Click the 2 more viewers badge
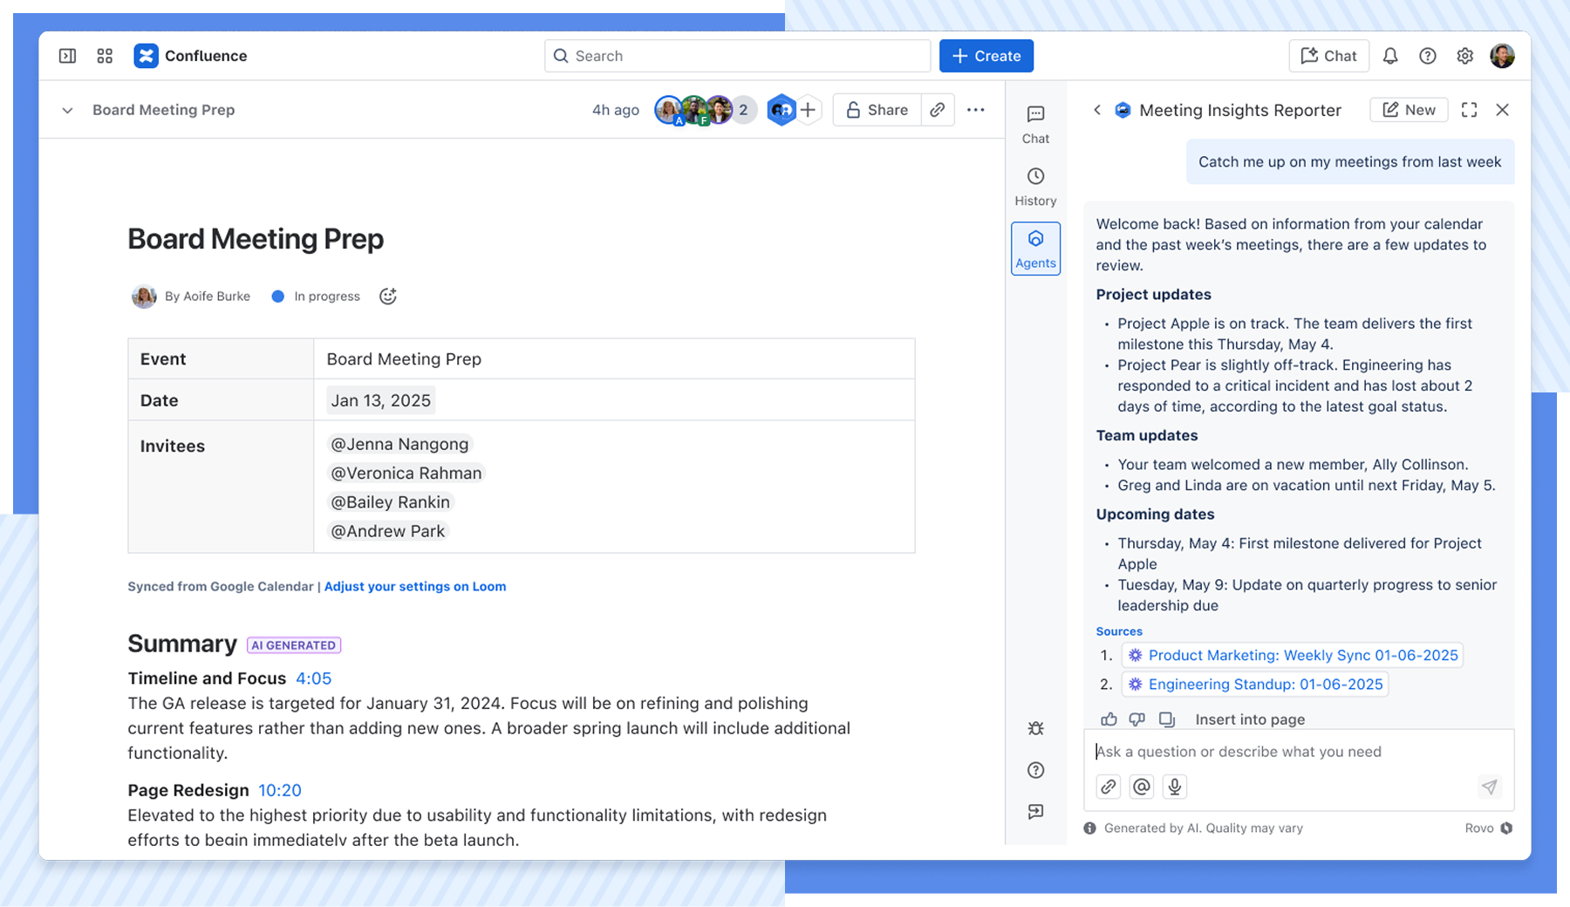The width and height of the screenshot is (1570, 907). (743, 110)
